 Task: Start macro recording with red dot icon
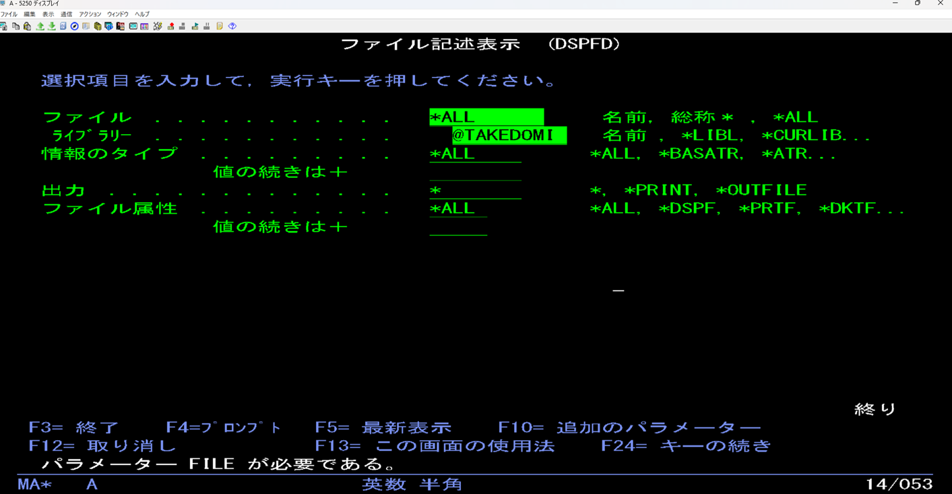(x=170, y=26)
